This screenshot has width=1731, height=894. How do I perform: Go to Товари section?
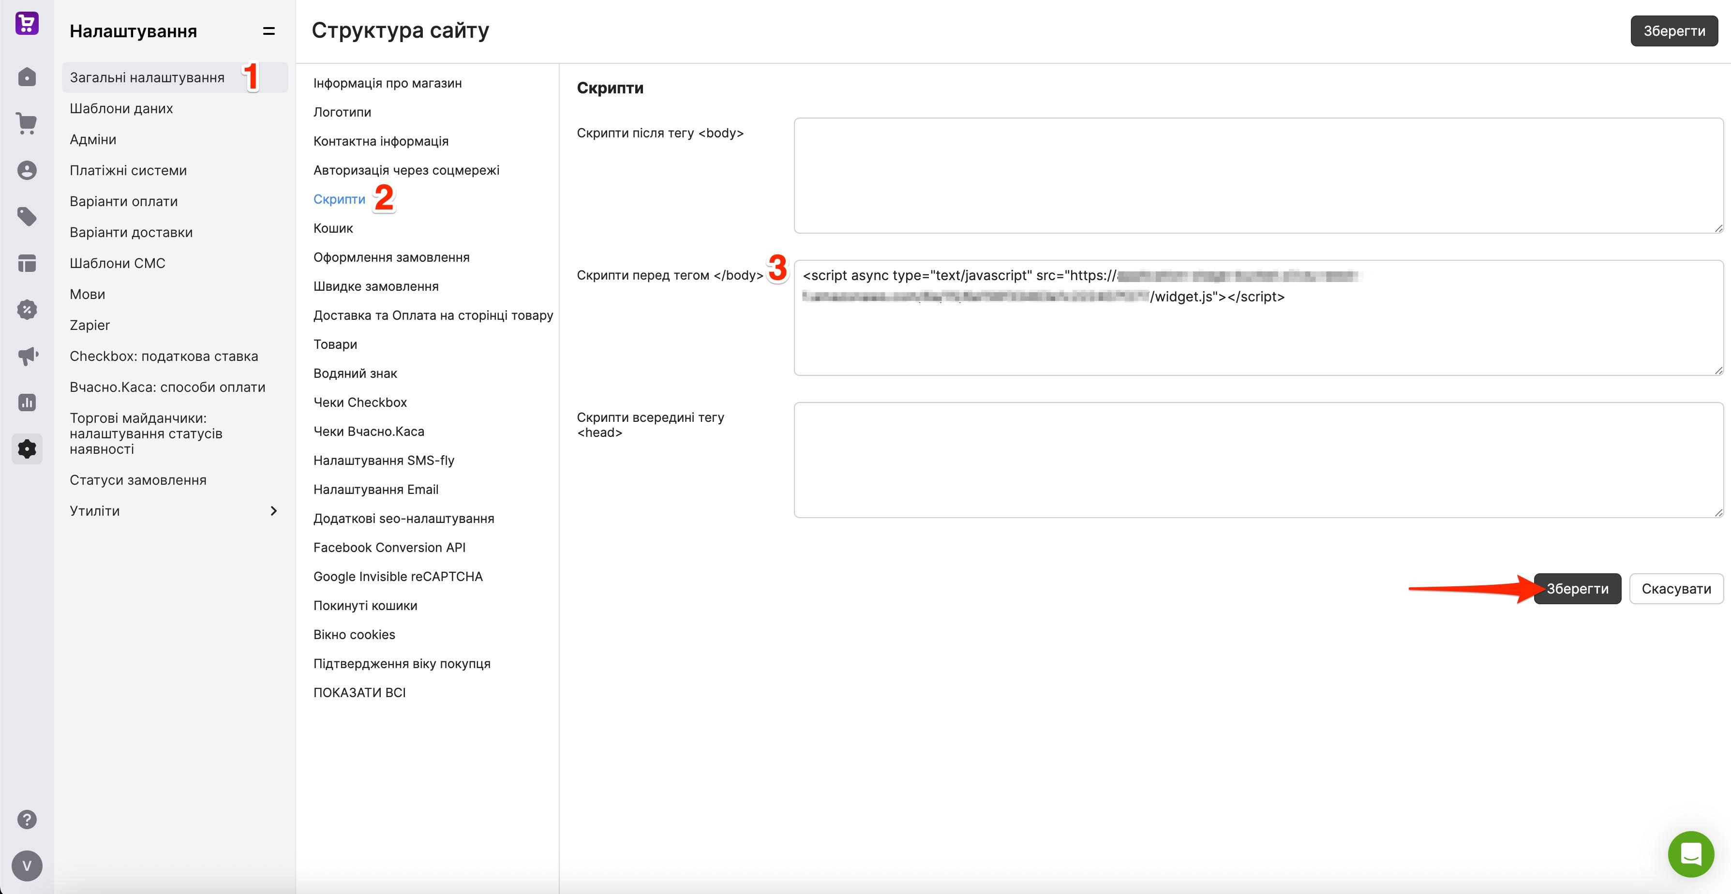(x=335, y=344)
